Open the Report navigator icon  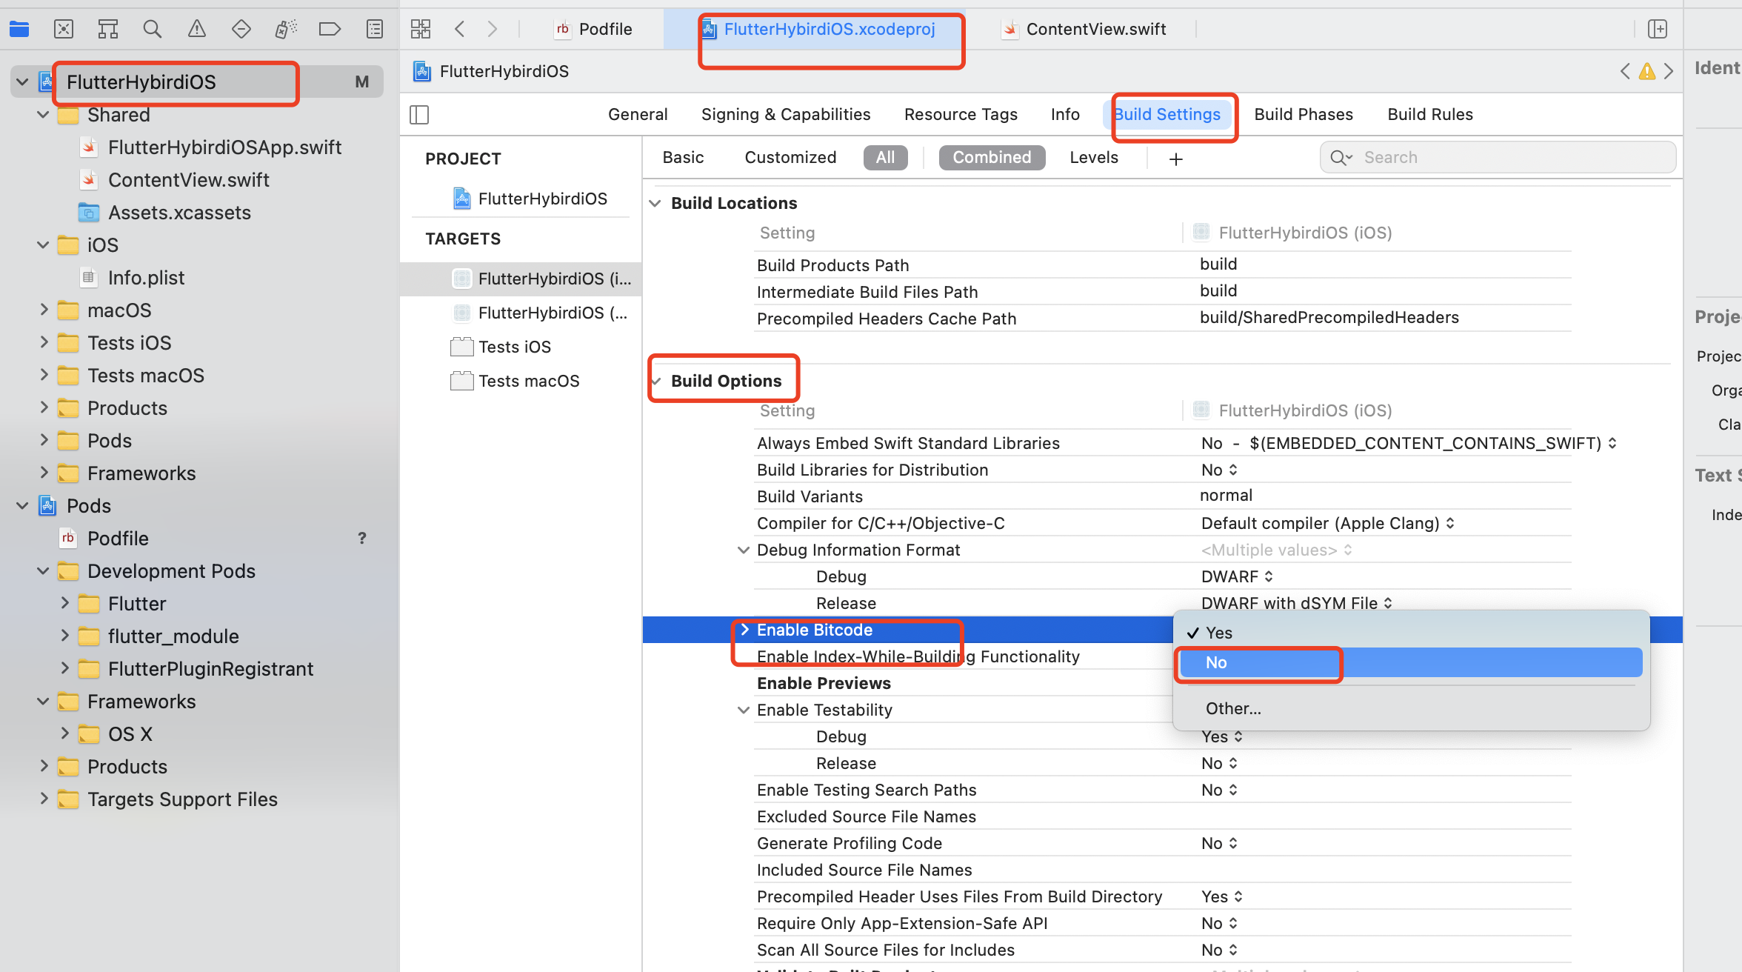[375, 29]
